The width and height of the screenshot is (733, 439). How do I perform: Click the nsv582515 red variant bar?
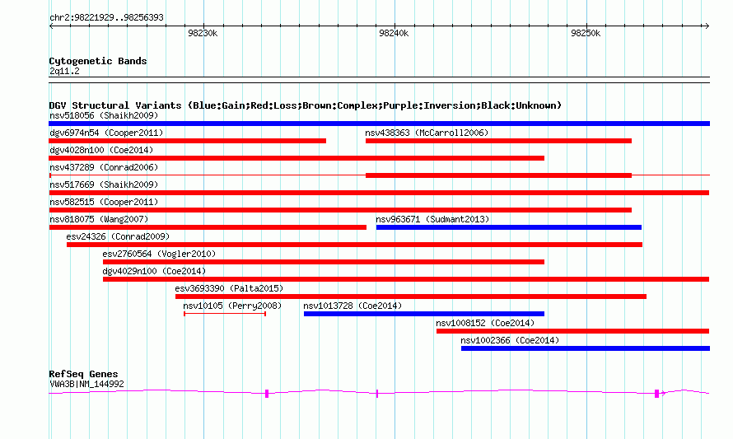[x=340, y=210]
